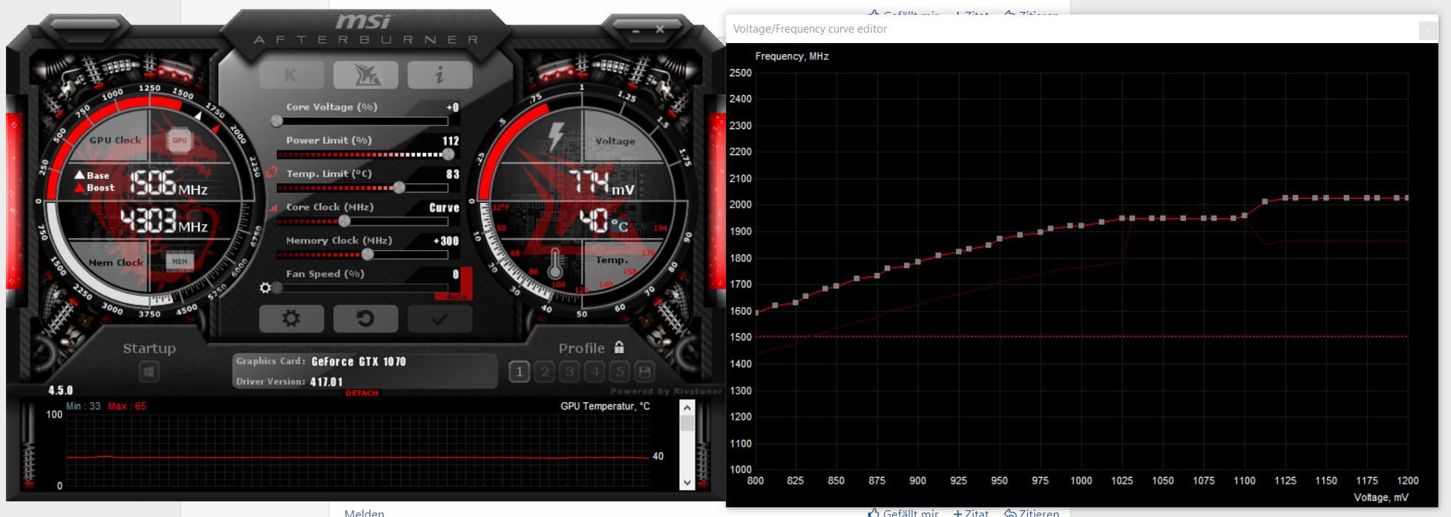The height and width of the screenshot is (517, 1451).
Task: Click the lightning bolt voltage icon
Action: [x=556, y=139]
